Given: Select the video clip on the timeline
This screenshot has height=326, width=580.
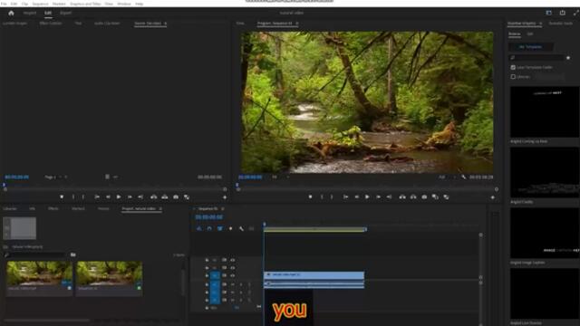Looking at the screenshot, I should (314, 275).
